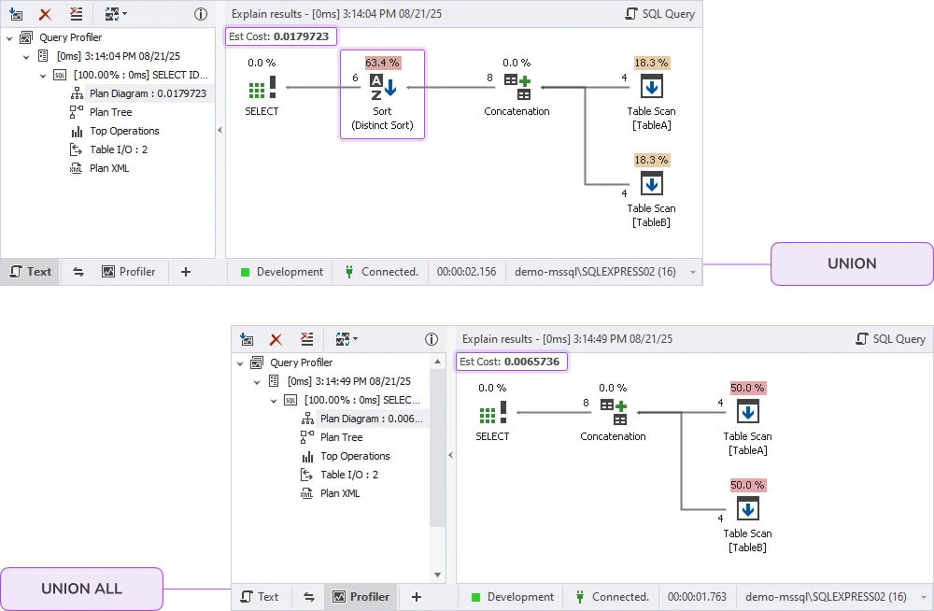The height and width of the screenshot is (611, 934).
Task: Click the collapse panel arrow in the UNION ALL window
Action: [450, 455]
